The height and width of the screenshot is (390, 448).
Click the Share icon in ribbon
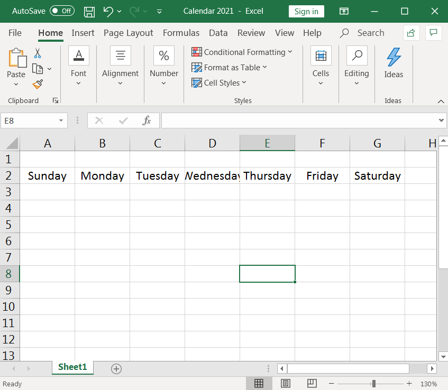tap(411, 33)
